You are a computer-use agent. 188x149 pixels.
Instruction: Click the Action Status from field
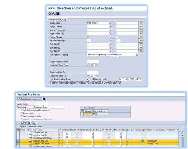[x=88, y=37]
